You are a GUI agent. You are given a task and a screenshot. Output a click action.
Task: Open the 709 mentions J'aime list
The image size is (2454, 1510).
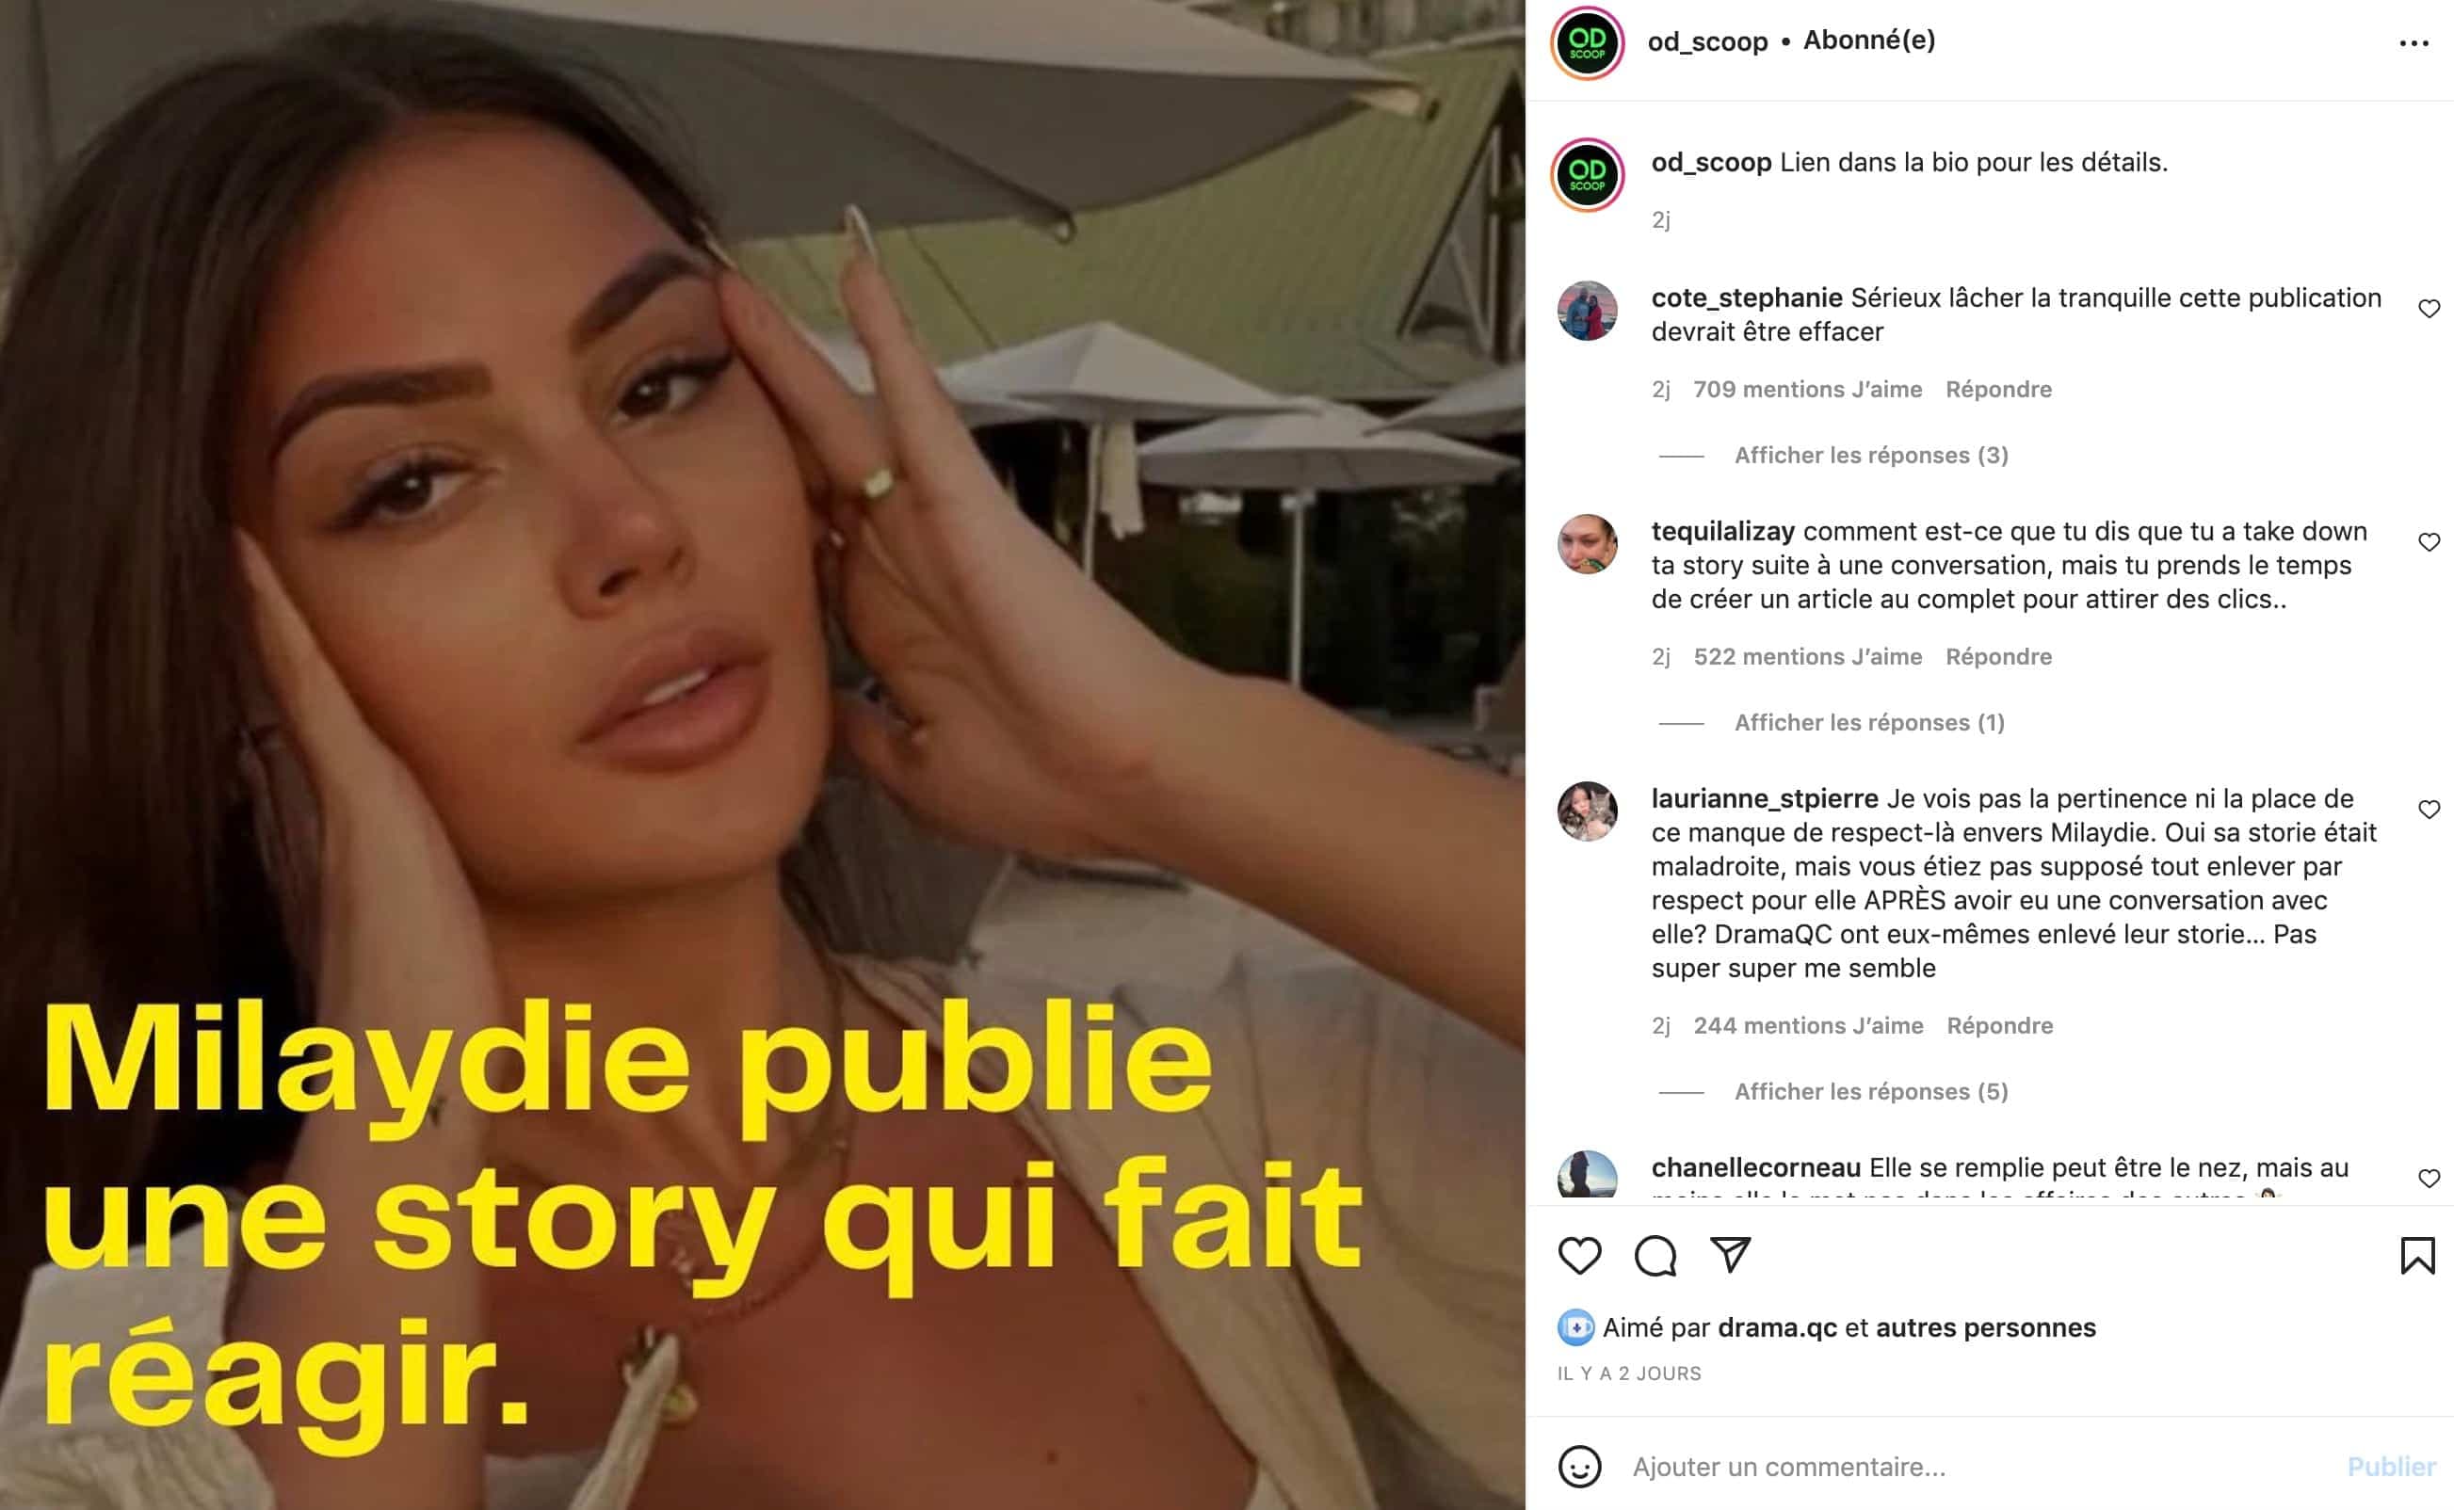pos(1807,390)
